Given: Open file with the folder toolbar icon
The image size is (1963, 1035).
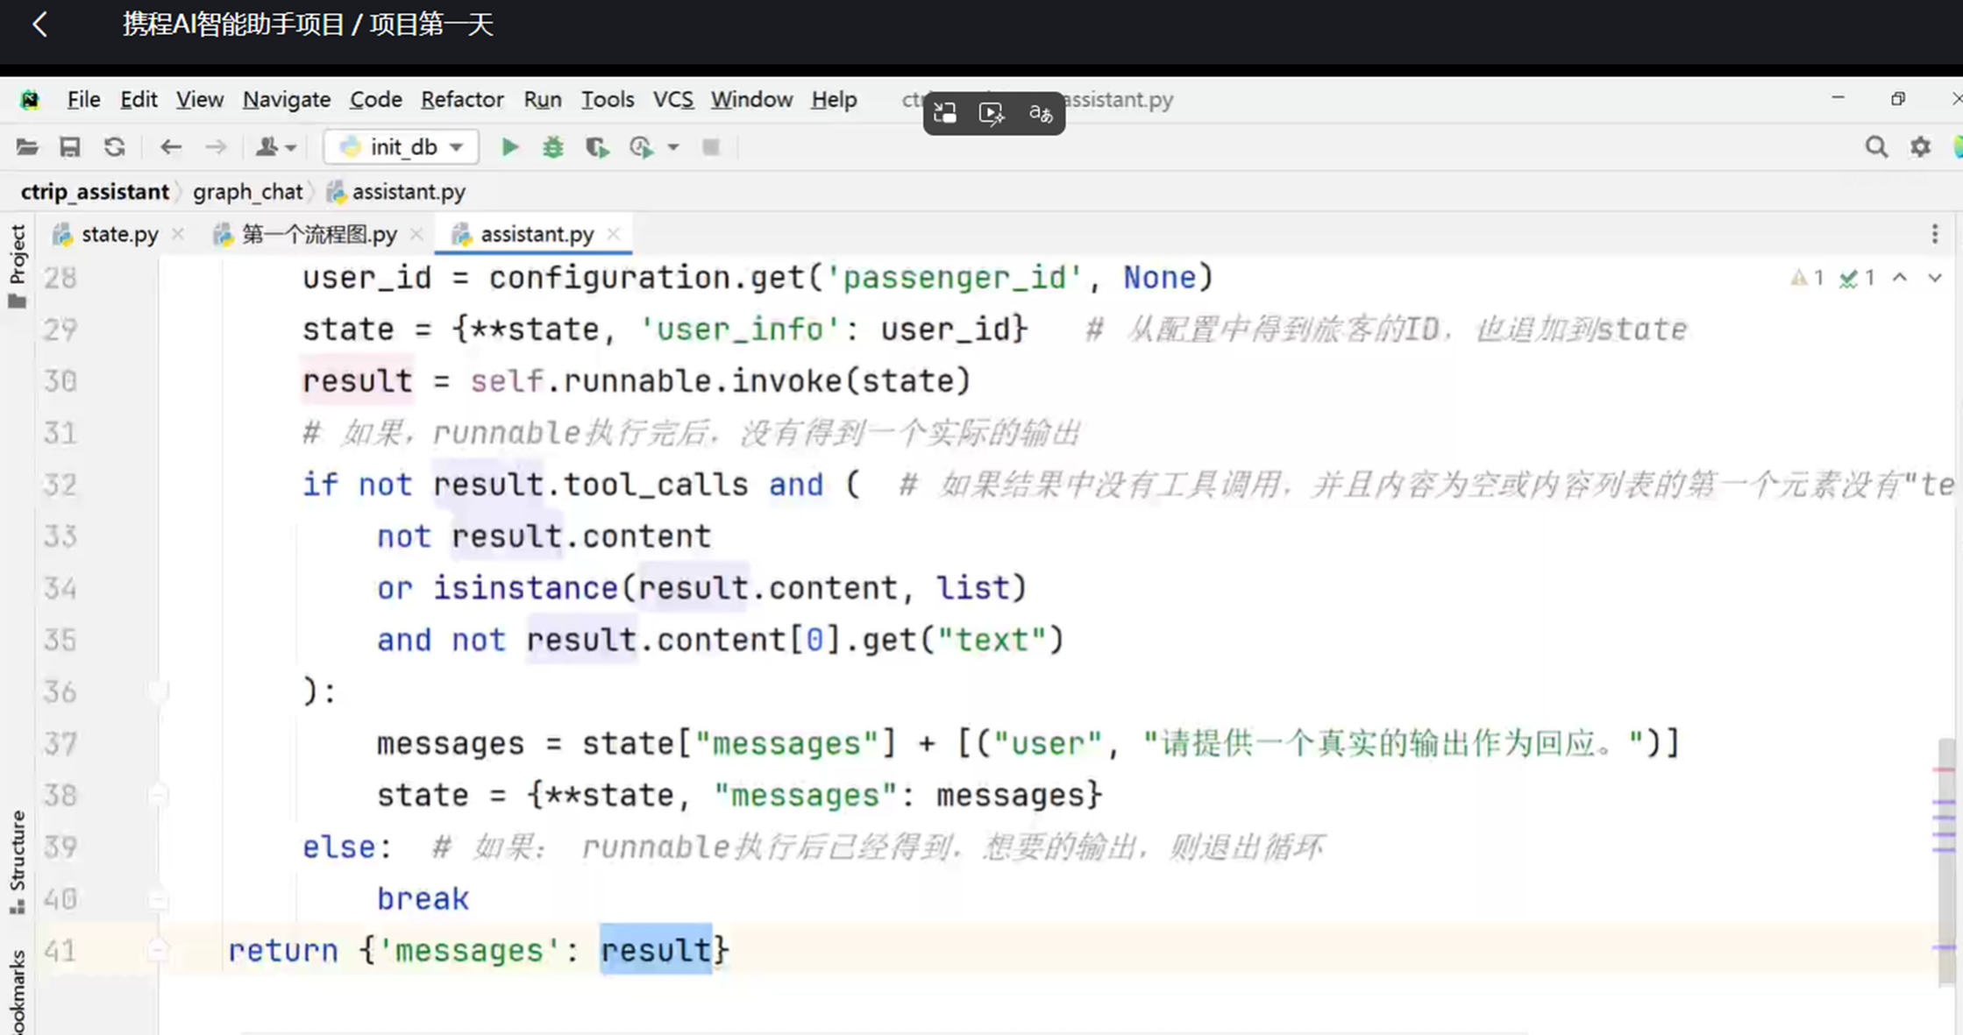Looking at the screenshot, I should click(x=27, y=147).
